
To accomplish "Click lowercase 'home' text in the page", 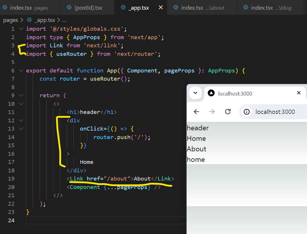I will (x=196, y=160).
